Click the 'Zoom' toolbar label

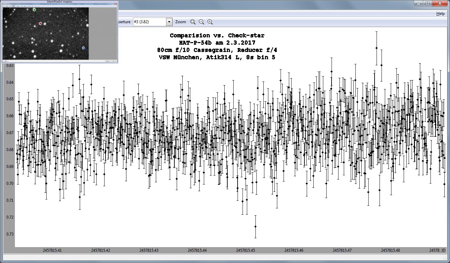[x=181, y=22]
